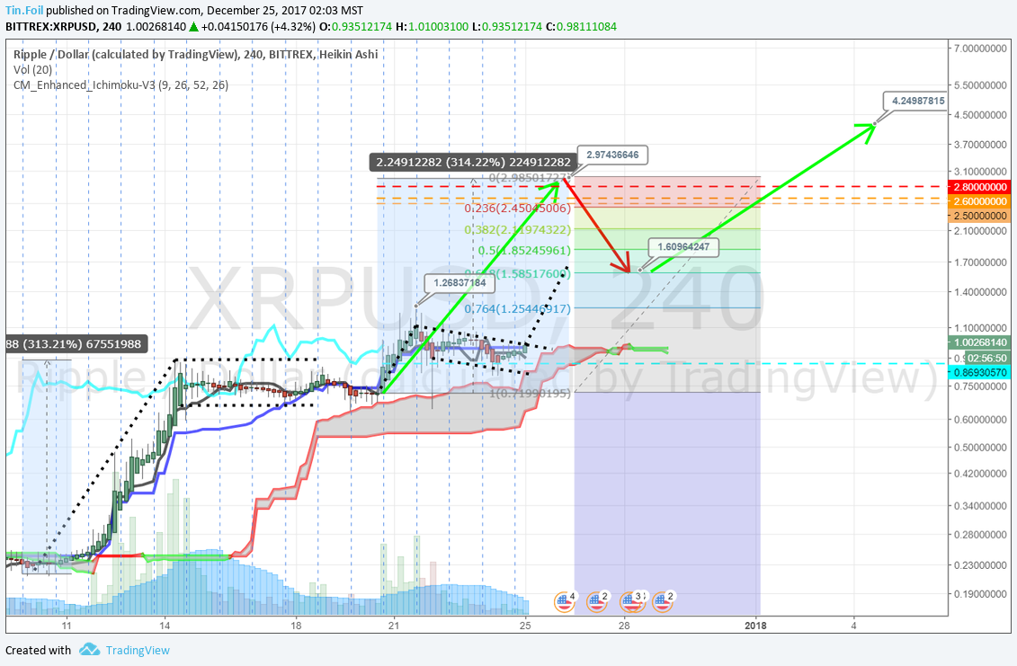Select the Fibonacci 0.236(2.45045006) level label
Image resolution: width=1017 pixels, height=666 pixels.
pos(518,209)
